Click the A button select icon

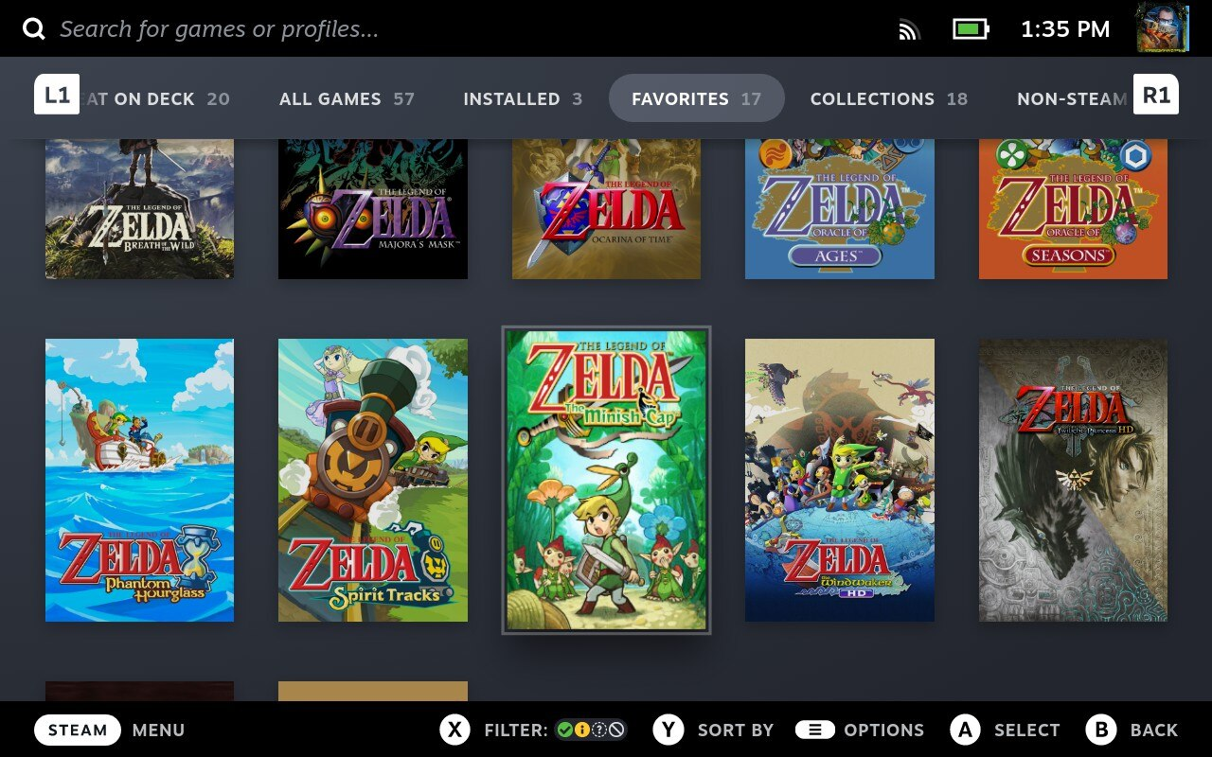pos(966,730)
